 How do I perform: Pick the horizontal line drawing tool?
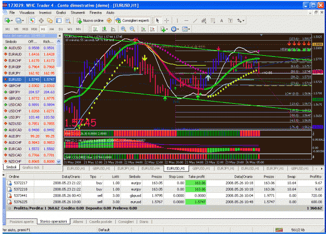pyautogui.click(x=186, y=20)
